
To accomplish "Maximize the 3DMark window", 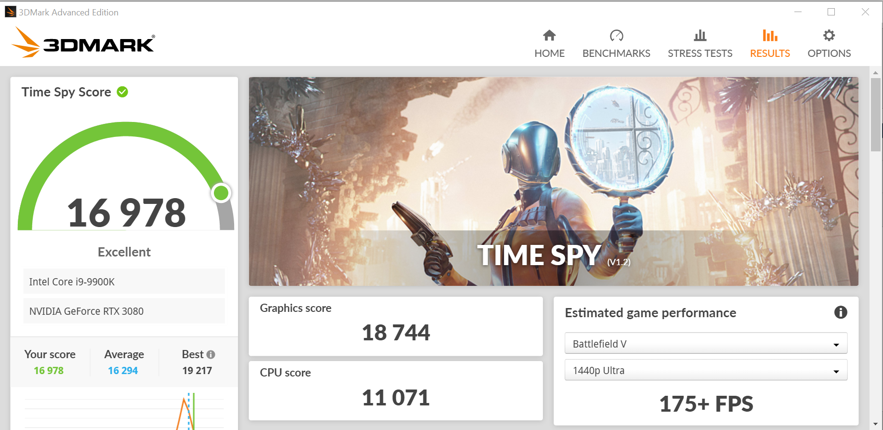I will (831, 12).
